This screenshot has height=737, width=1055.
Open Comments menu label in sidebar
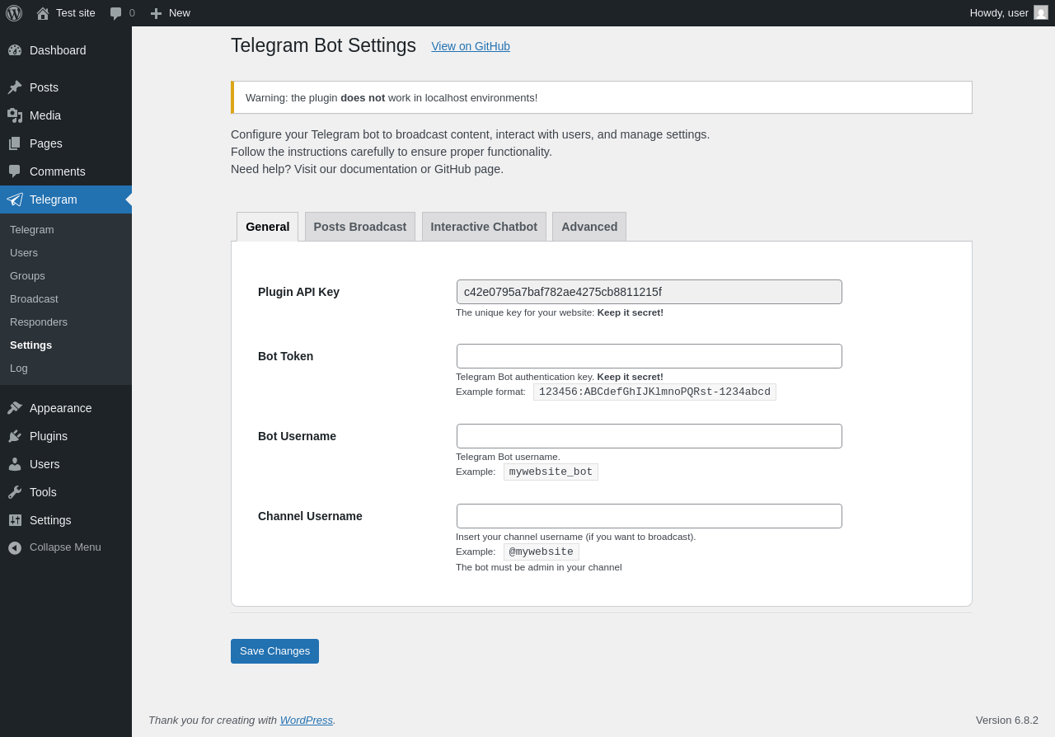tap(58, 171)
